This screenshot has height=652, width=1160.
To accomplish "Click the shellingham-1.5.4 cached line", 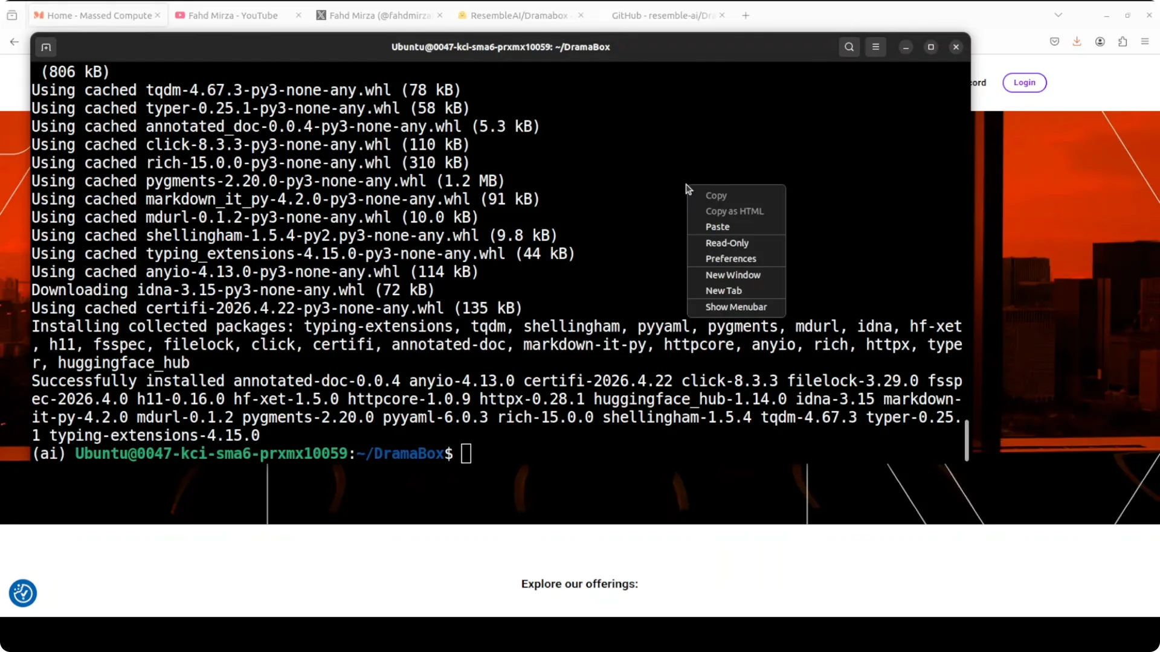I will (294, 235).
